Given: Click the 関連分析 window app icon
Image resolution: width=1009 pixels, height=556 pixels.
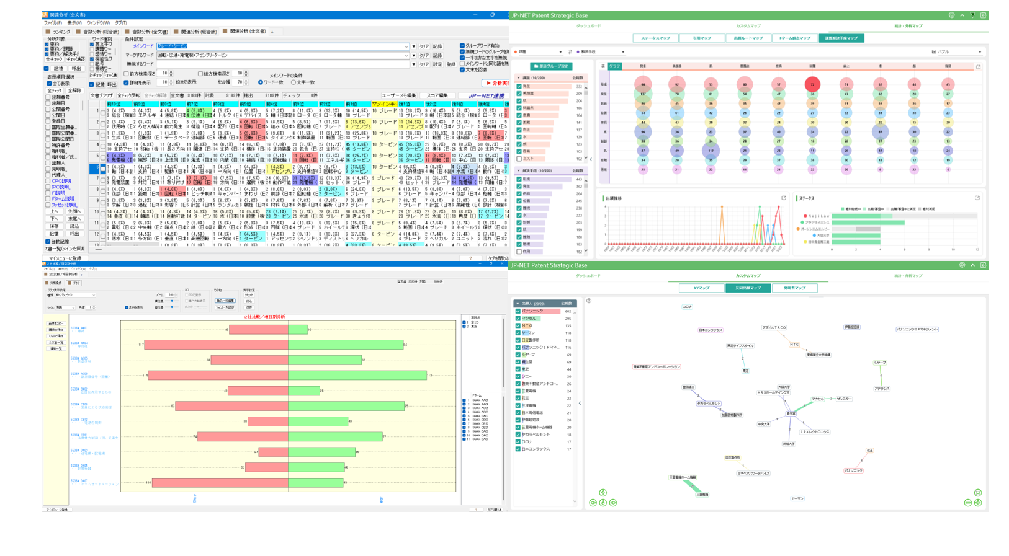Looking at the screenshot, I should point(45,14).
